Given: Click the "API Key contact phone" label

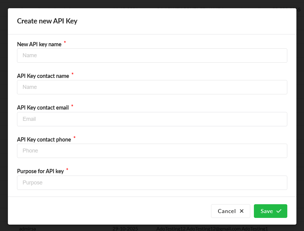Looking at the screenshot, I should (44, 140).
